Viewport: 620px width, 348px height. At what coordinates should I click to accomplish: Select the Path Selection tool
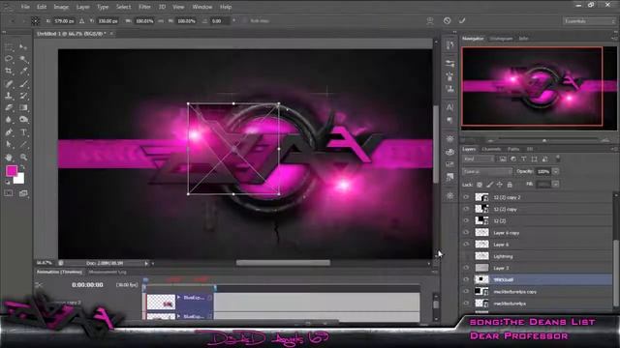pos(9,144)
